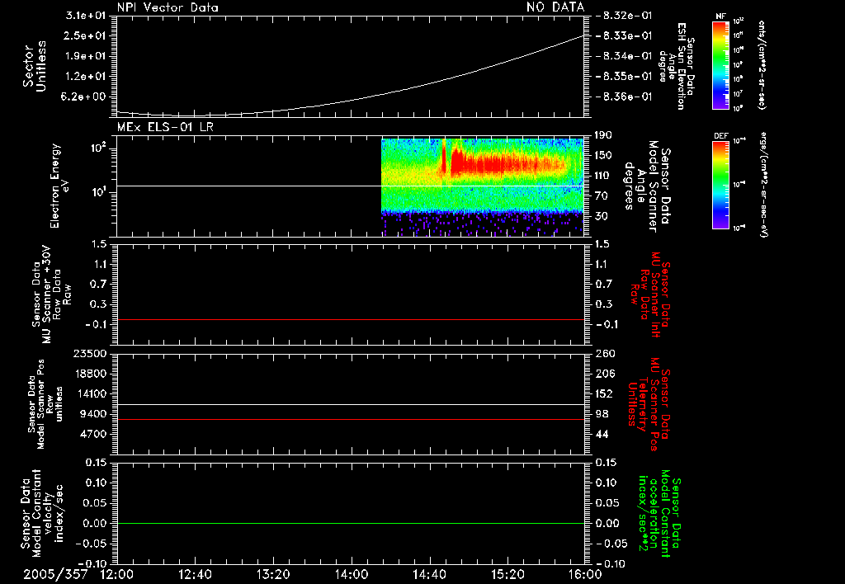
Task: Click the 'Electron Energy eV' axis title
Action: coord(59,186)
